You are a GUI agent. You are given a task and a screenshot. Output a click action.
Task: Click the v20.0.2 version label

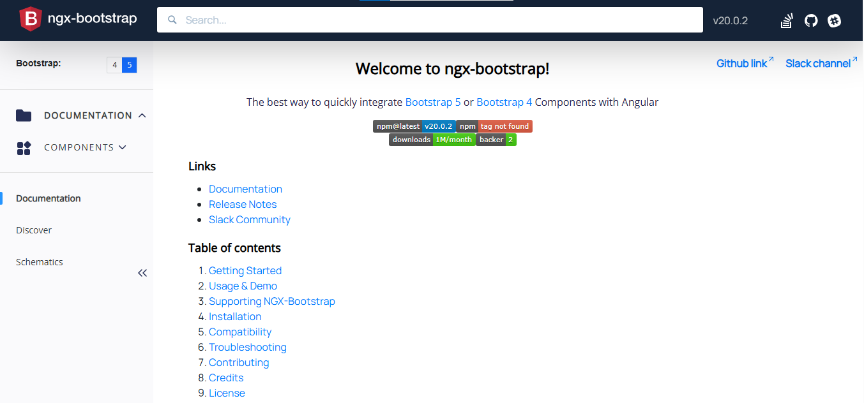[x=731, y=20]
